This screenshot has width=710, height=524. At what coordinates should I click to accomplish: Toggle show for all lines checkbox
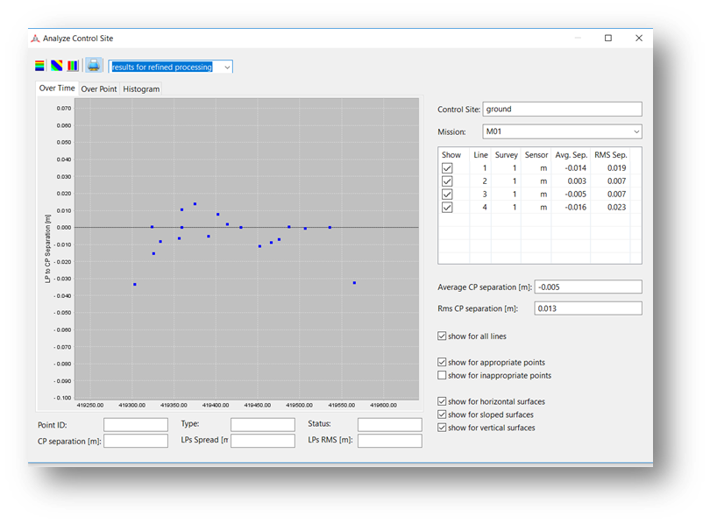click(442, 336)
